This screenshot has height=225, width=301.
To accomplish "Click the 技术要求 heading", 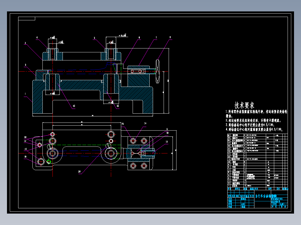I will pos(244,105).
